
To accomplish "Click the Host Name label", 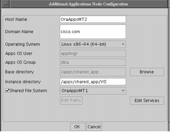I will click(16, 19).
